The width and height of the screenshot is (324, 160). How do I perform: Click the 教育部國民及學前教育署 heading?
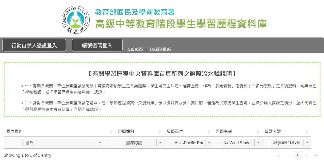point(135,12)
